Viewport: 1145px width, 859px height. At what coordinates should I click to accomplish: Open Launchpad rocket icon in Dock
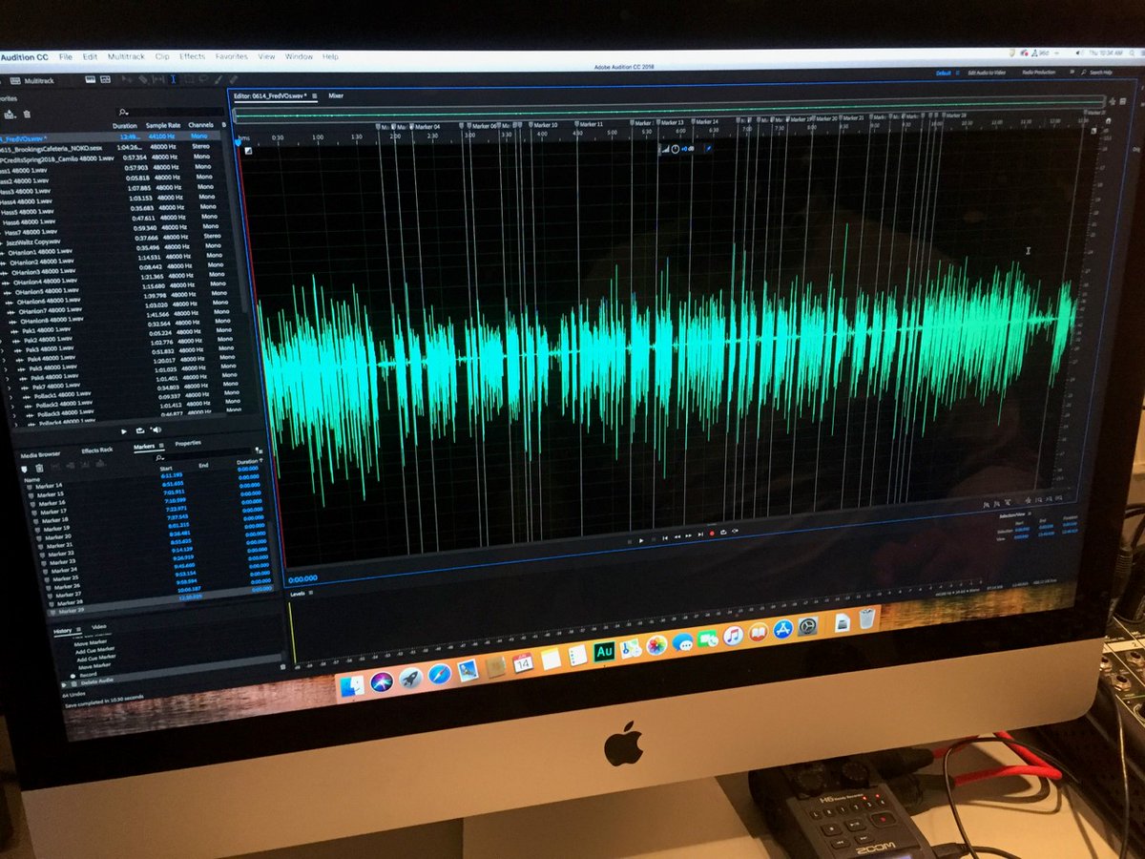[410, 679]
